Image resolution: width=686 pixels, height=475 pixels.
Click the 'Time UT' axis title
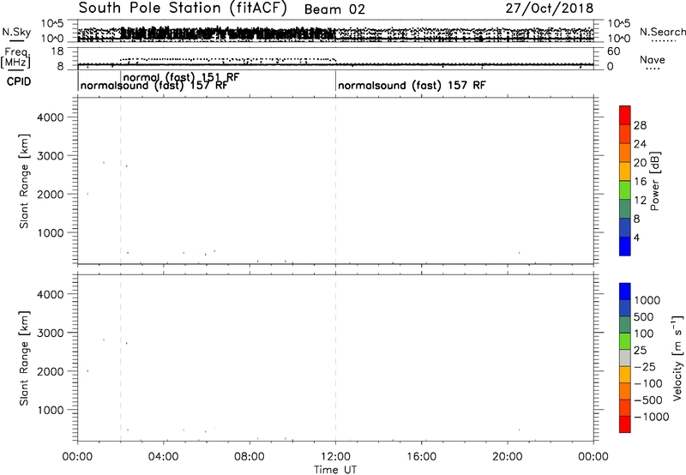pyautogui.click(x=335, y=470)
